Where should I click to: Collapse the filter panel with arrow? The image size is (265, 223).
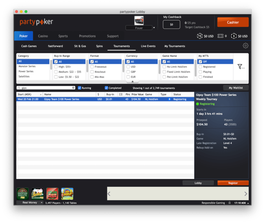tap(132, 81)
